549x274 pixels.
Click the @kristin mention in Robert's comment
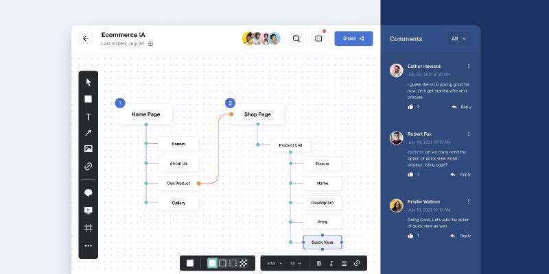tap(415, 152)
